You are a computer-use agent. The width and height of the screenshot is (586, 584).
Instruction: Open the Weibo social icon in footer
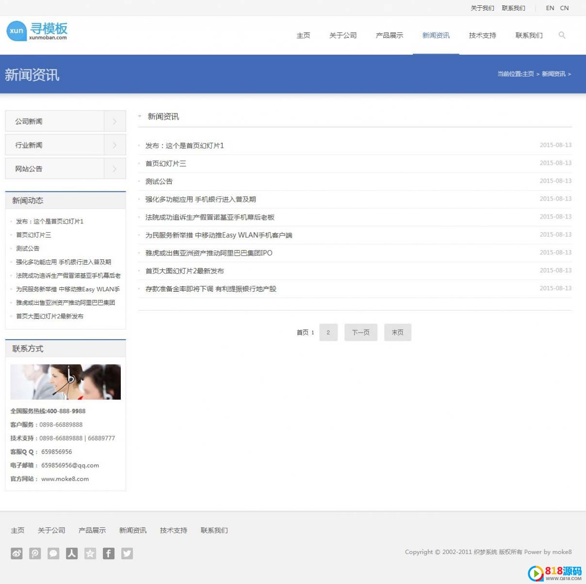point(17,553)
